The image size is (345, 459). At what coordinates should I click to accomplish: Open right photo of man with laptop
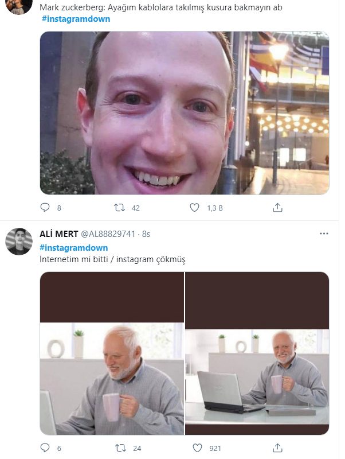coord(257,353)
